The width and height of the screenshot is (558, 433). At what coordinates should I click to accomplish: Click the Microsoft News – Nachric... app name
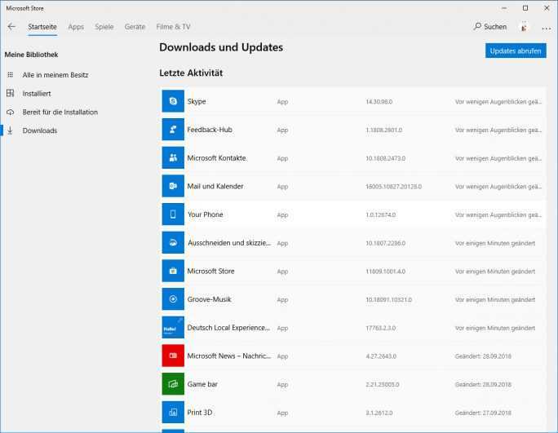(229, 356)
